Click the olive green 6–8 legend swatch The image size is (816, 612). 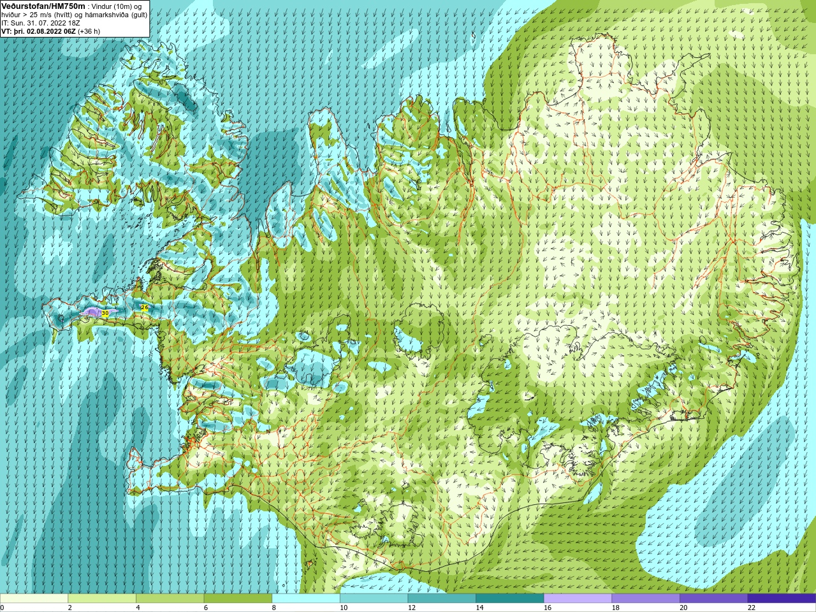click(x=238, y=598)
